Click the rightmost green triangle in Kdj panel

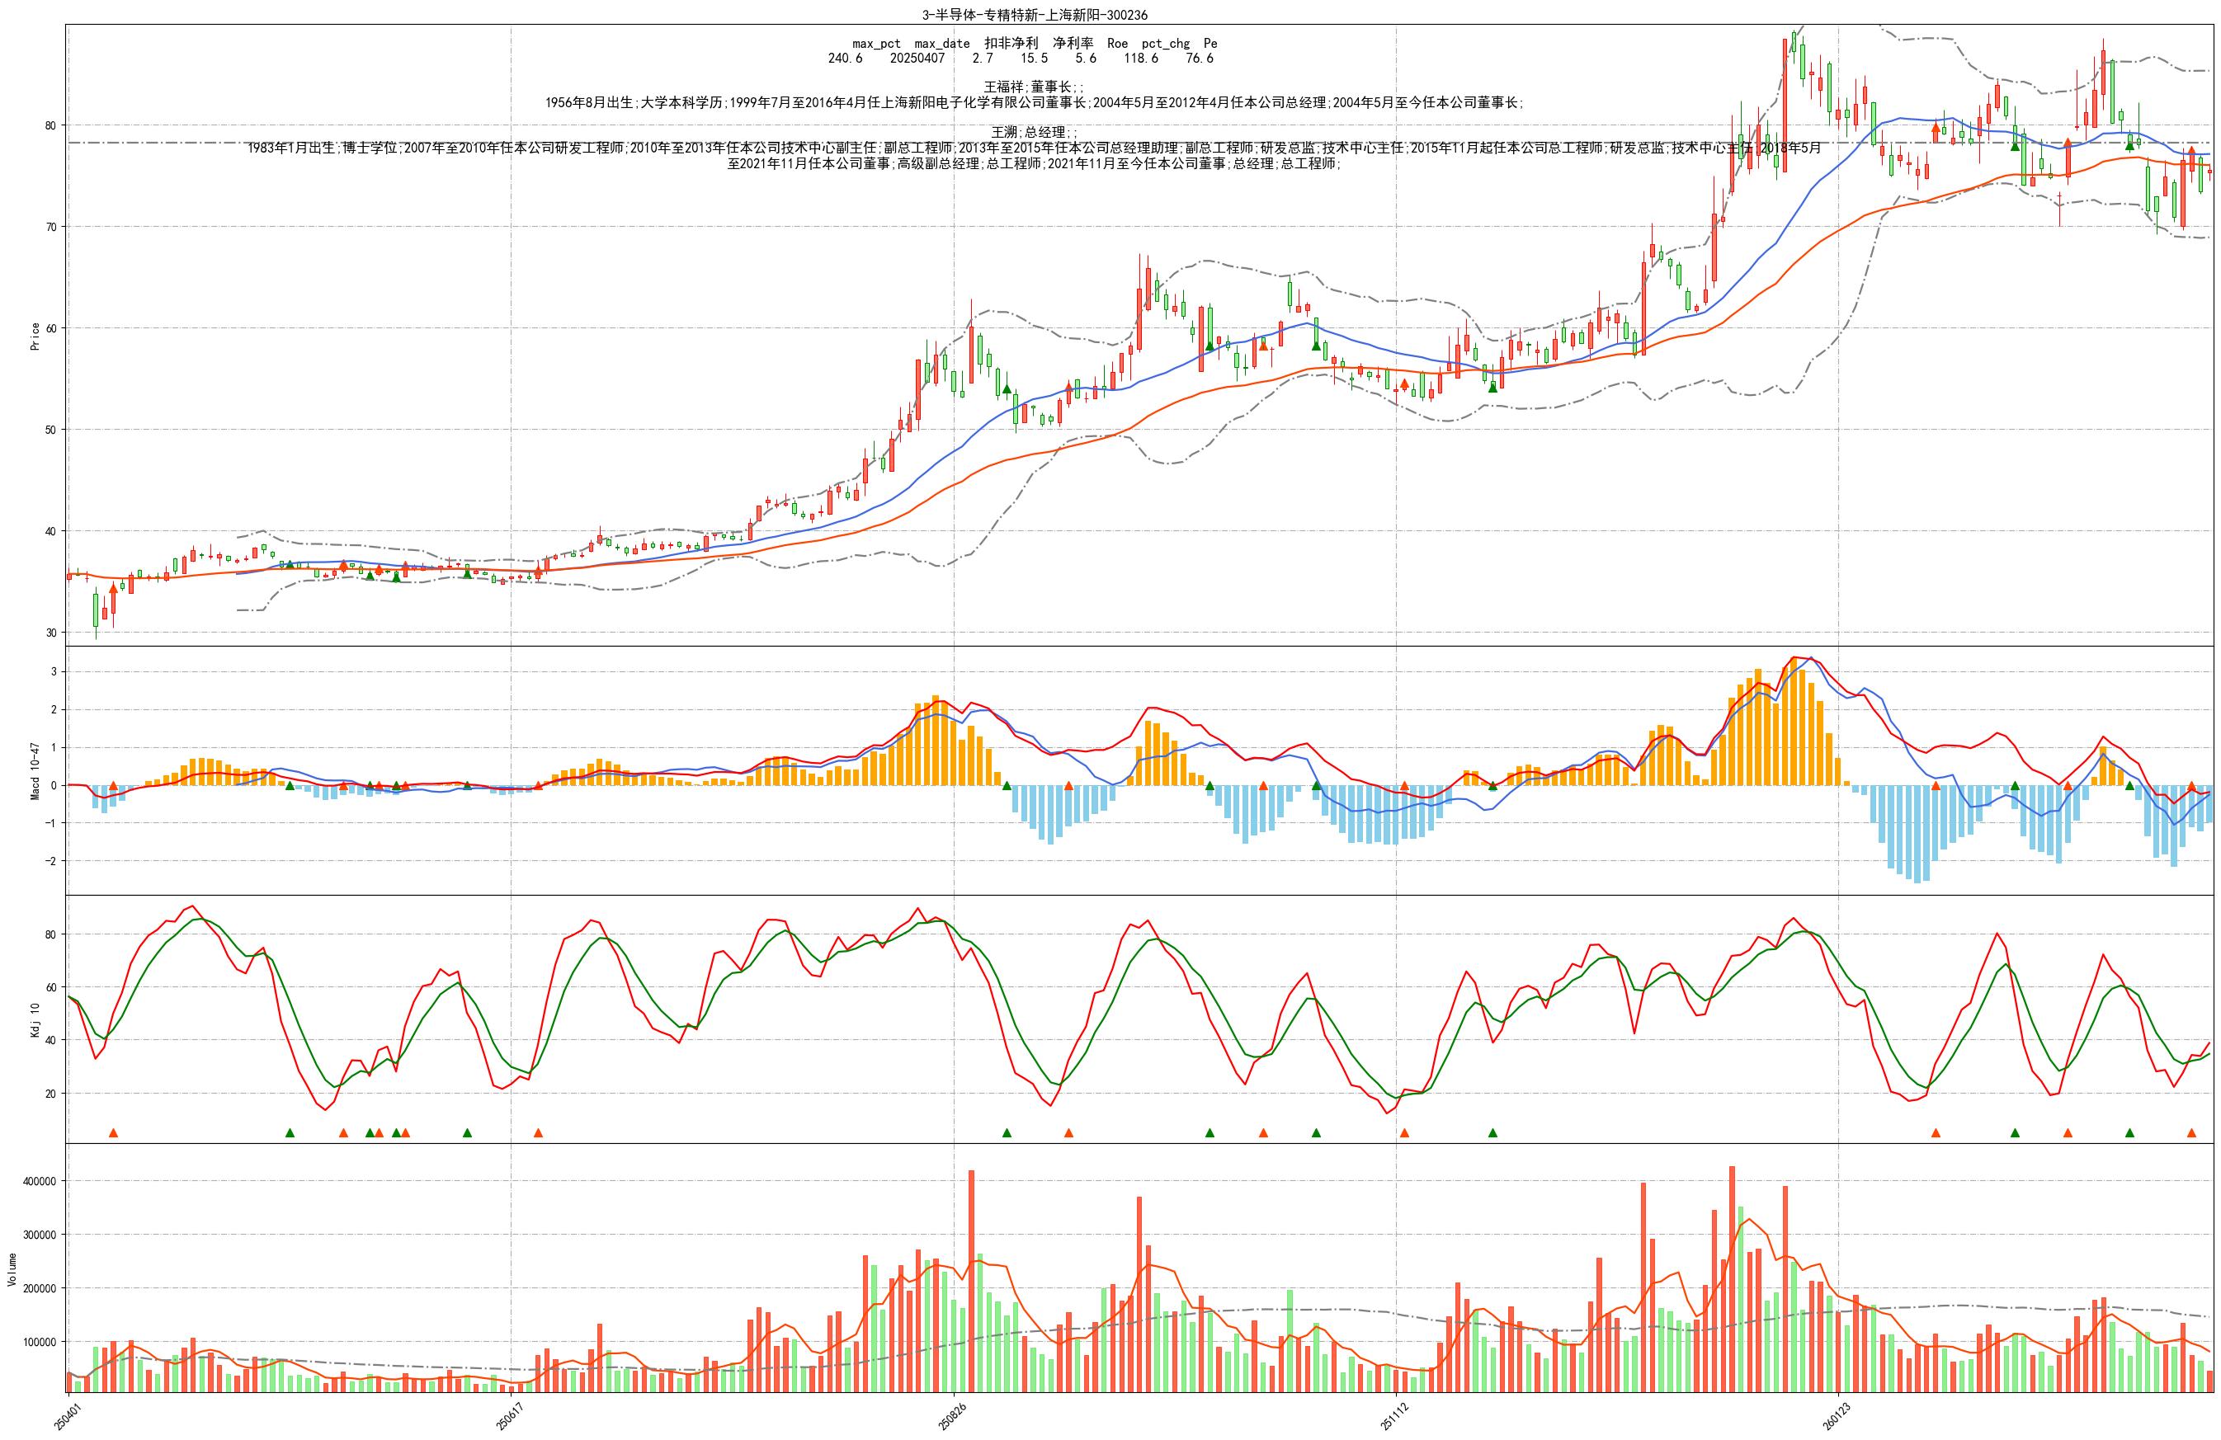[2129, 1133]
